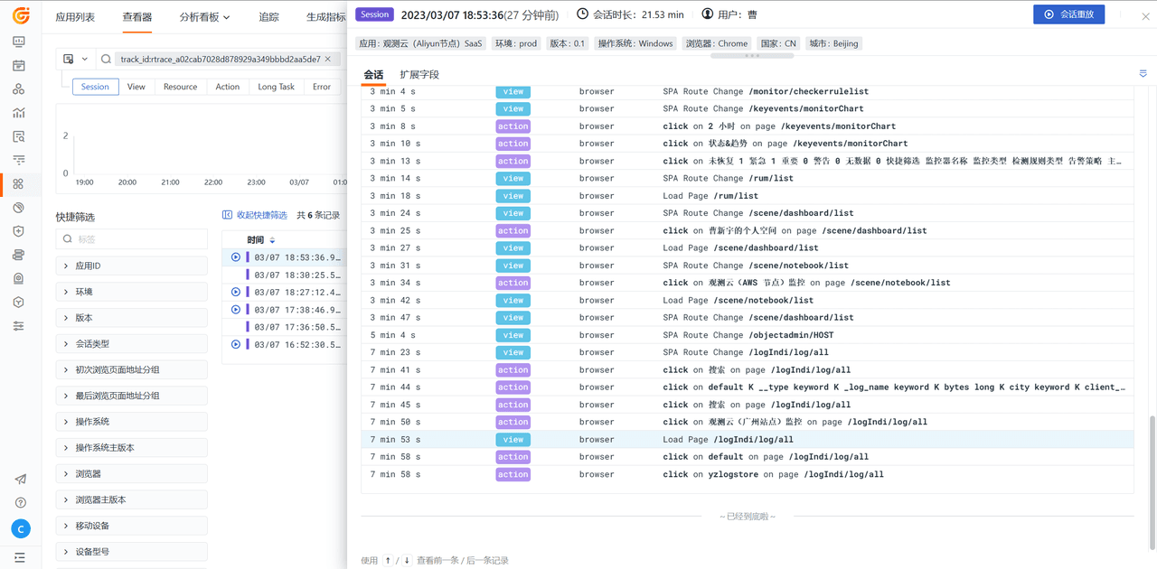This screenshot has height=569, width=1157.
Task: Click the 标签 quick filter search field
Action: pyautogui.click(x=131, y=239)
